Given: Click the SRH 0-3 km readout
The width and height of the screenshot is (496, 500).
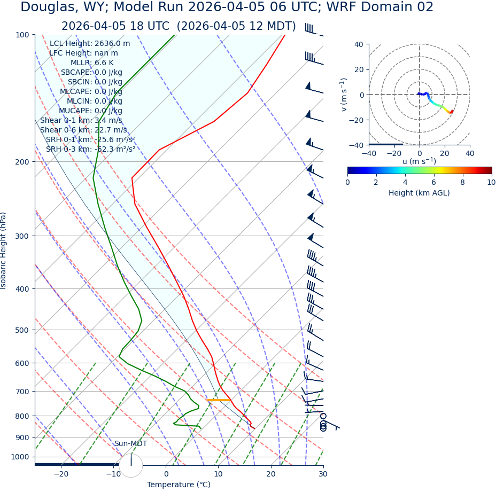Looking at the screenshot, I should (x=90, y=149).
